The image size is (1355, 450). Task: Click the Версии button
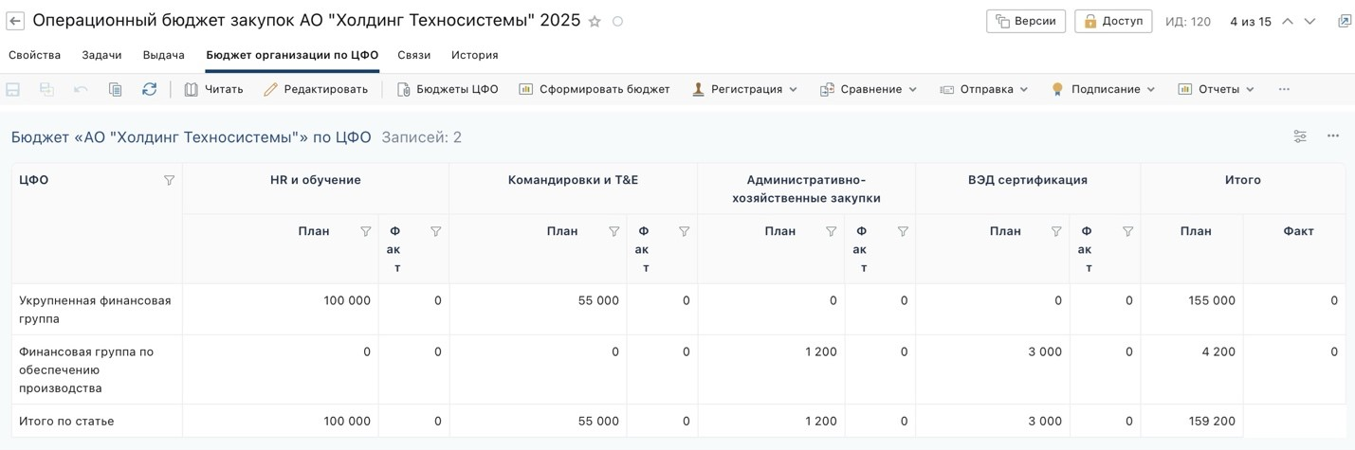click(1026, 21)
